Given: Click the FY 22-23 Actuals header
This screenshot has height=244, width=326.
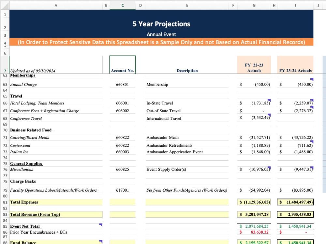Looking at the screenshot, I should click(254, 64).
